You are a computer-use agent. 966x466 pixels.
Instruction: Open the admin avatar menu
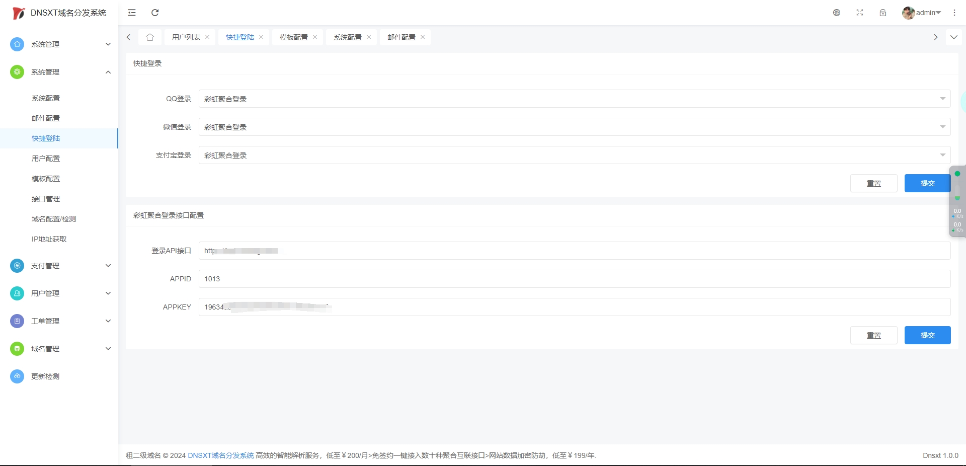click(921, 13)
